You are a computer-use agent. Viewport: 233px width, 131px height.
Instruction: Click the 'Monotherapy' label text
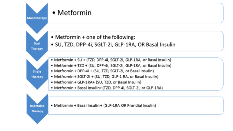[37, 18]
